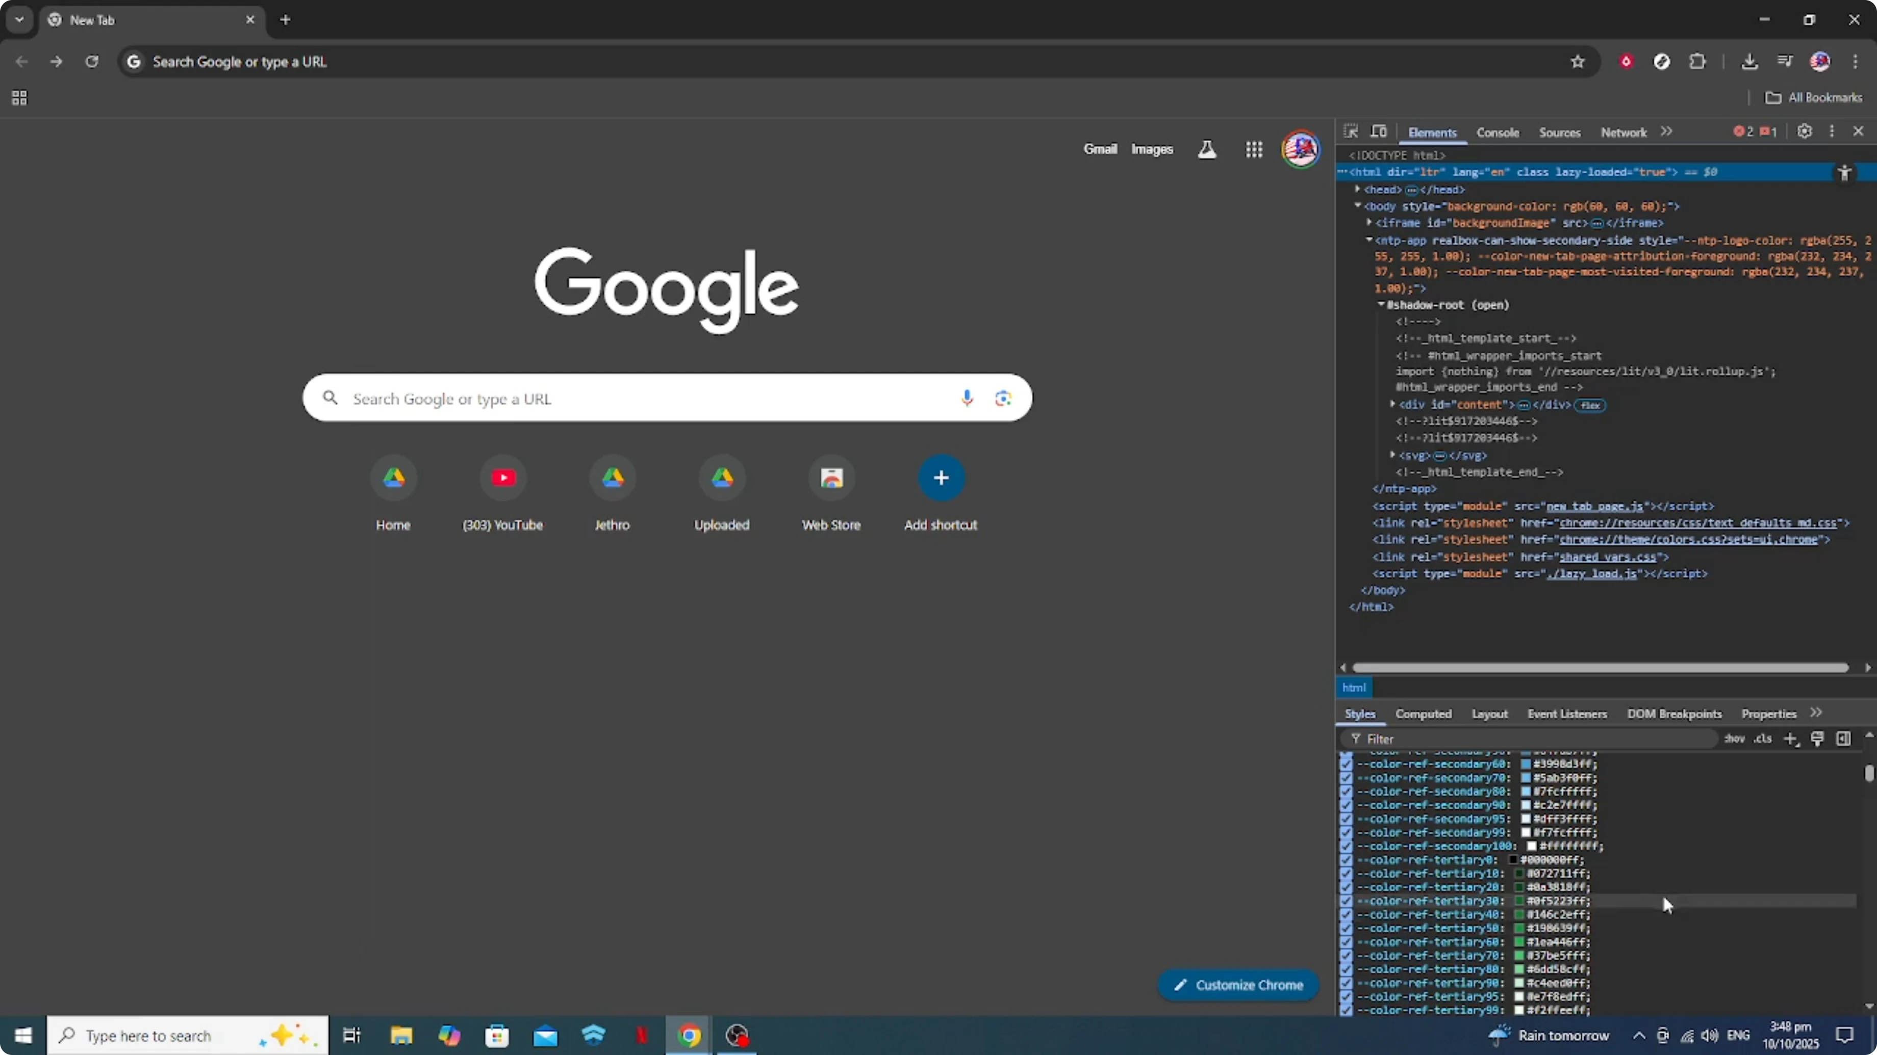The width and height of the screenshot is (1877, 1055).
Task: Uncheck the --color-ref-tertiary90 property checkbox
Action: click(1346, 984)
